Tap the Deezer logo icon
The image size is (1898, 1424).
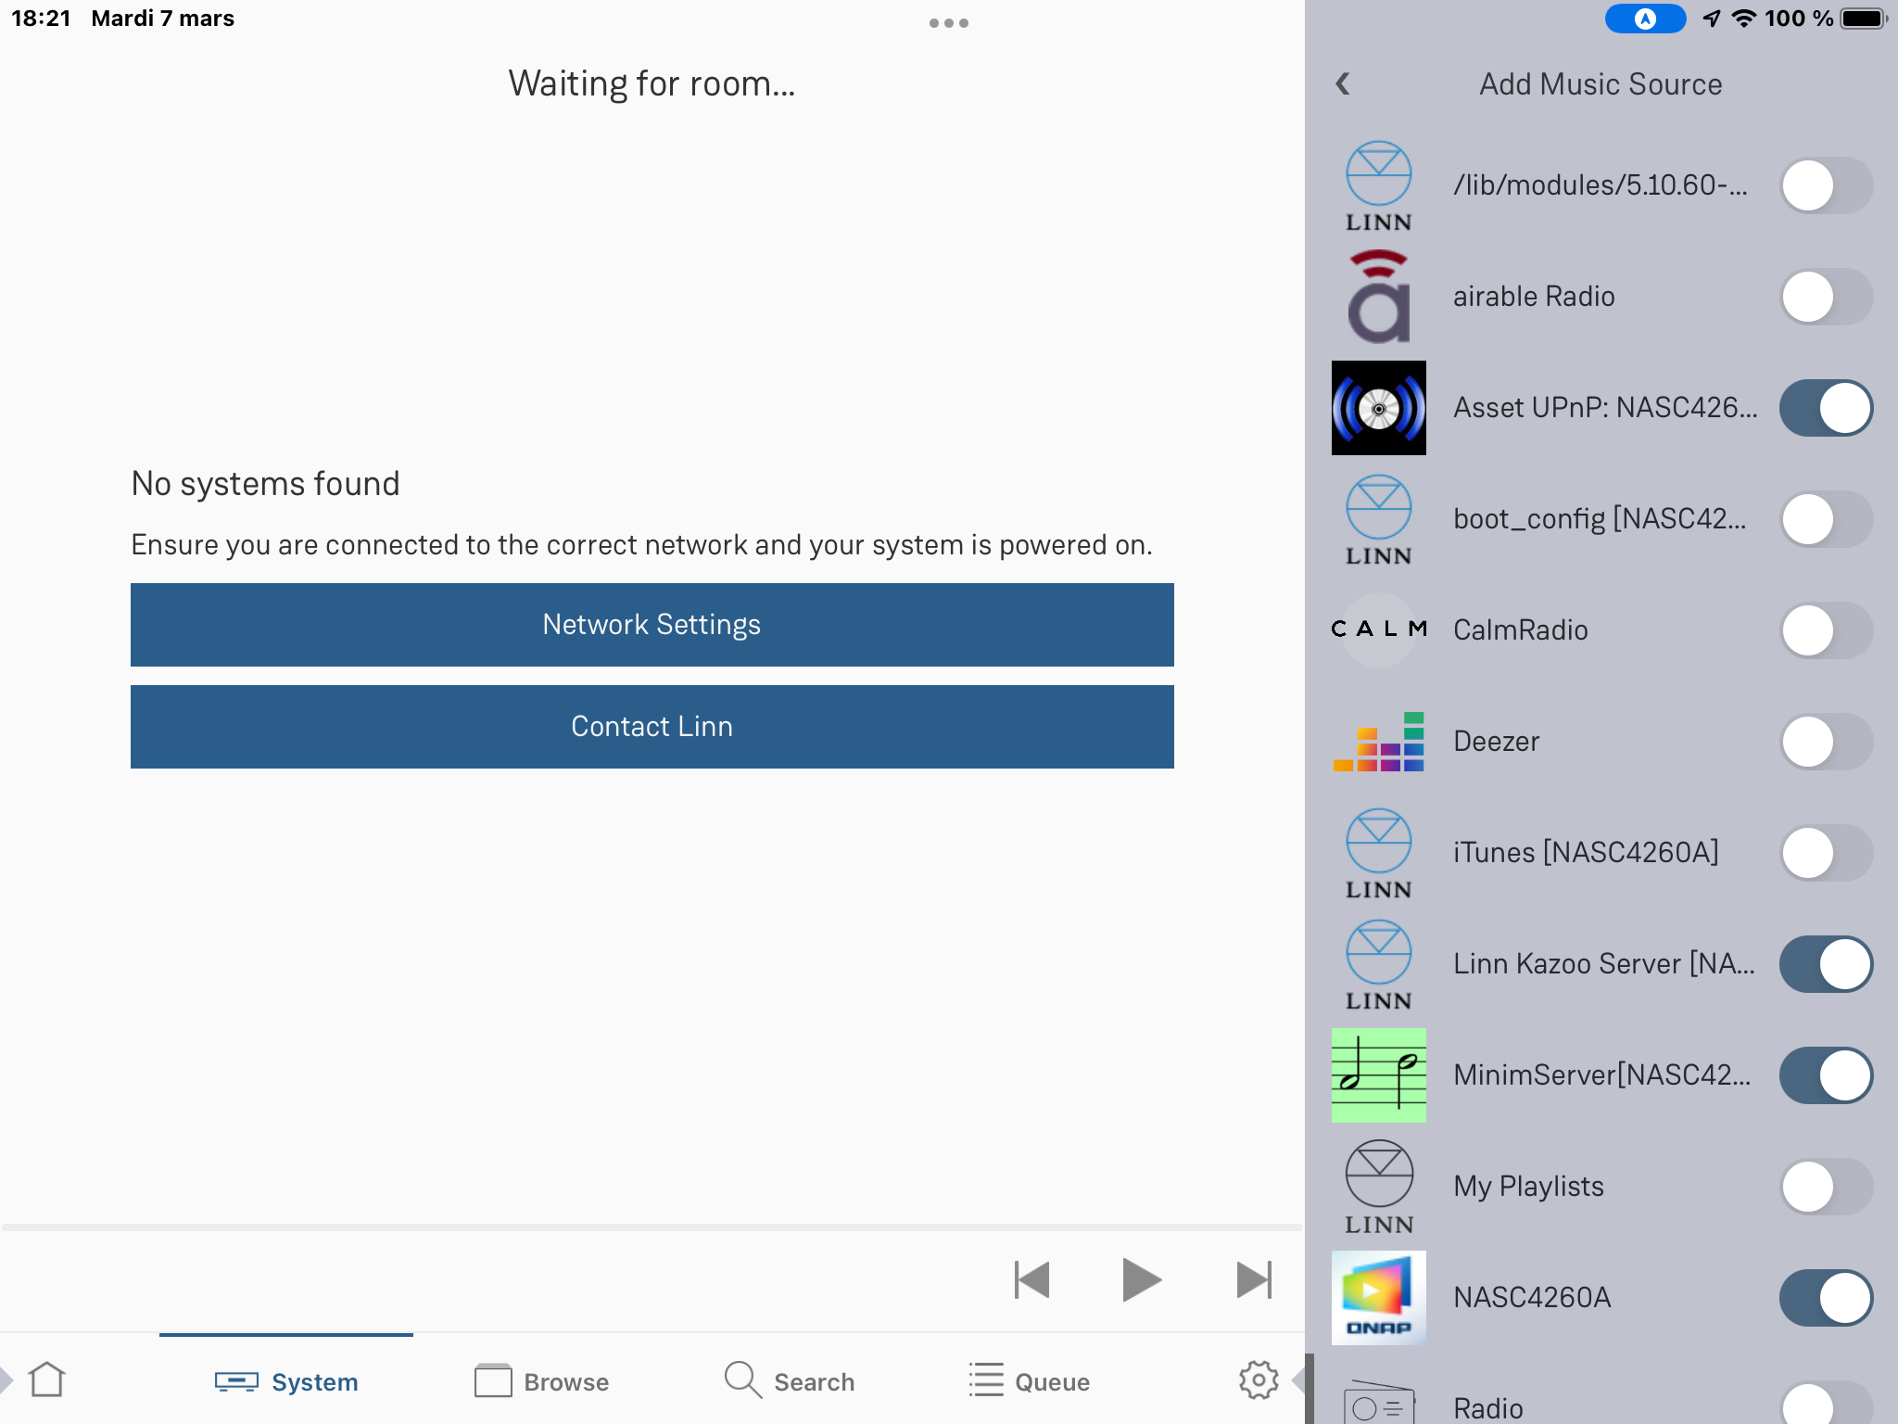click(x=1378, y=742)
